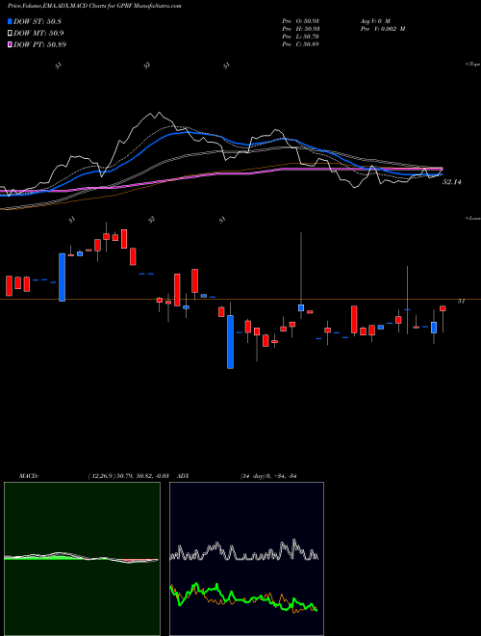This screenshot has height=636, width=481.
Task: Click the 52.14 price label on EMA chart
Action: (451, 182)
